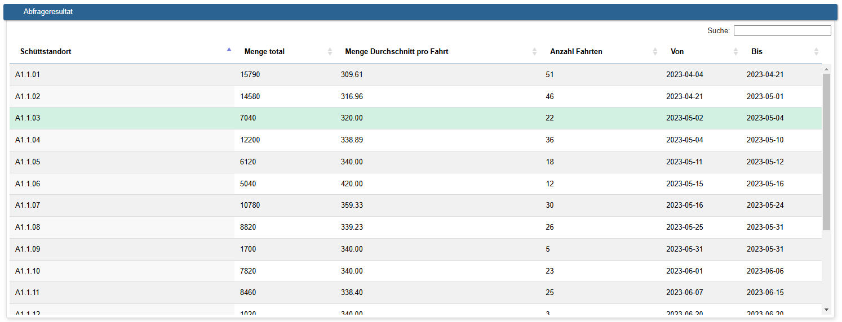Image resolution: width=842 pixels, height=322 pixels.
Task: Click Menge total value 6120
Action: click(248, 162)
